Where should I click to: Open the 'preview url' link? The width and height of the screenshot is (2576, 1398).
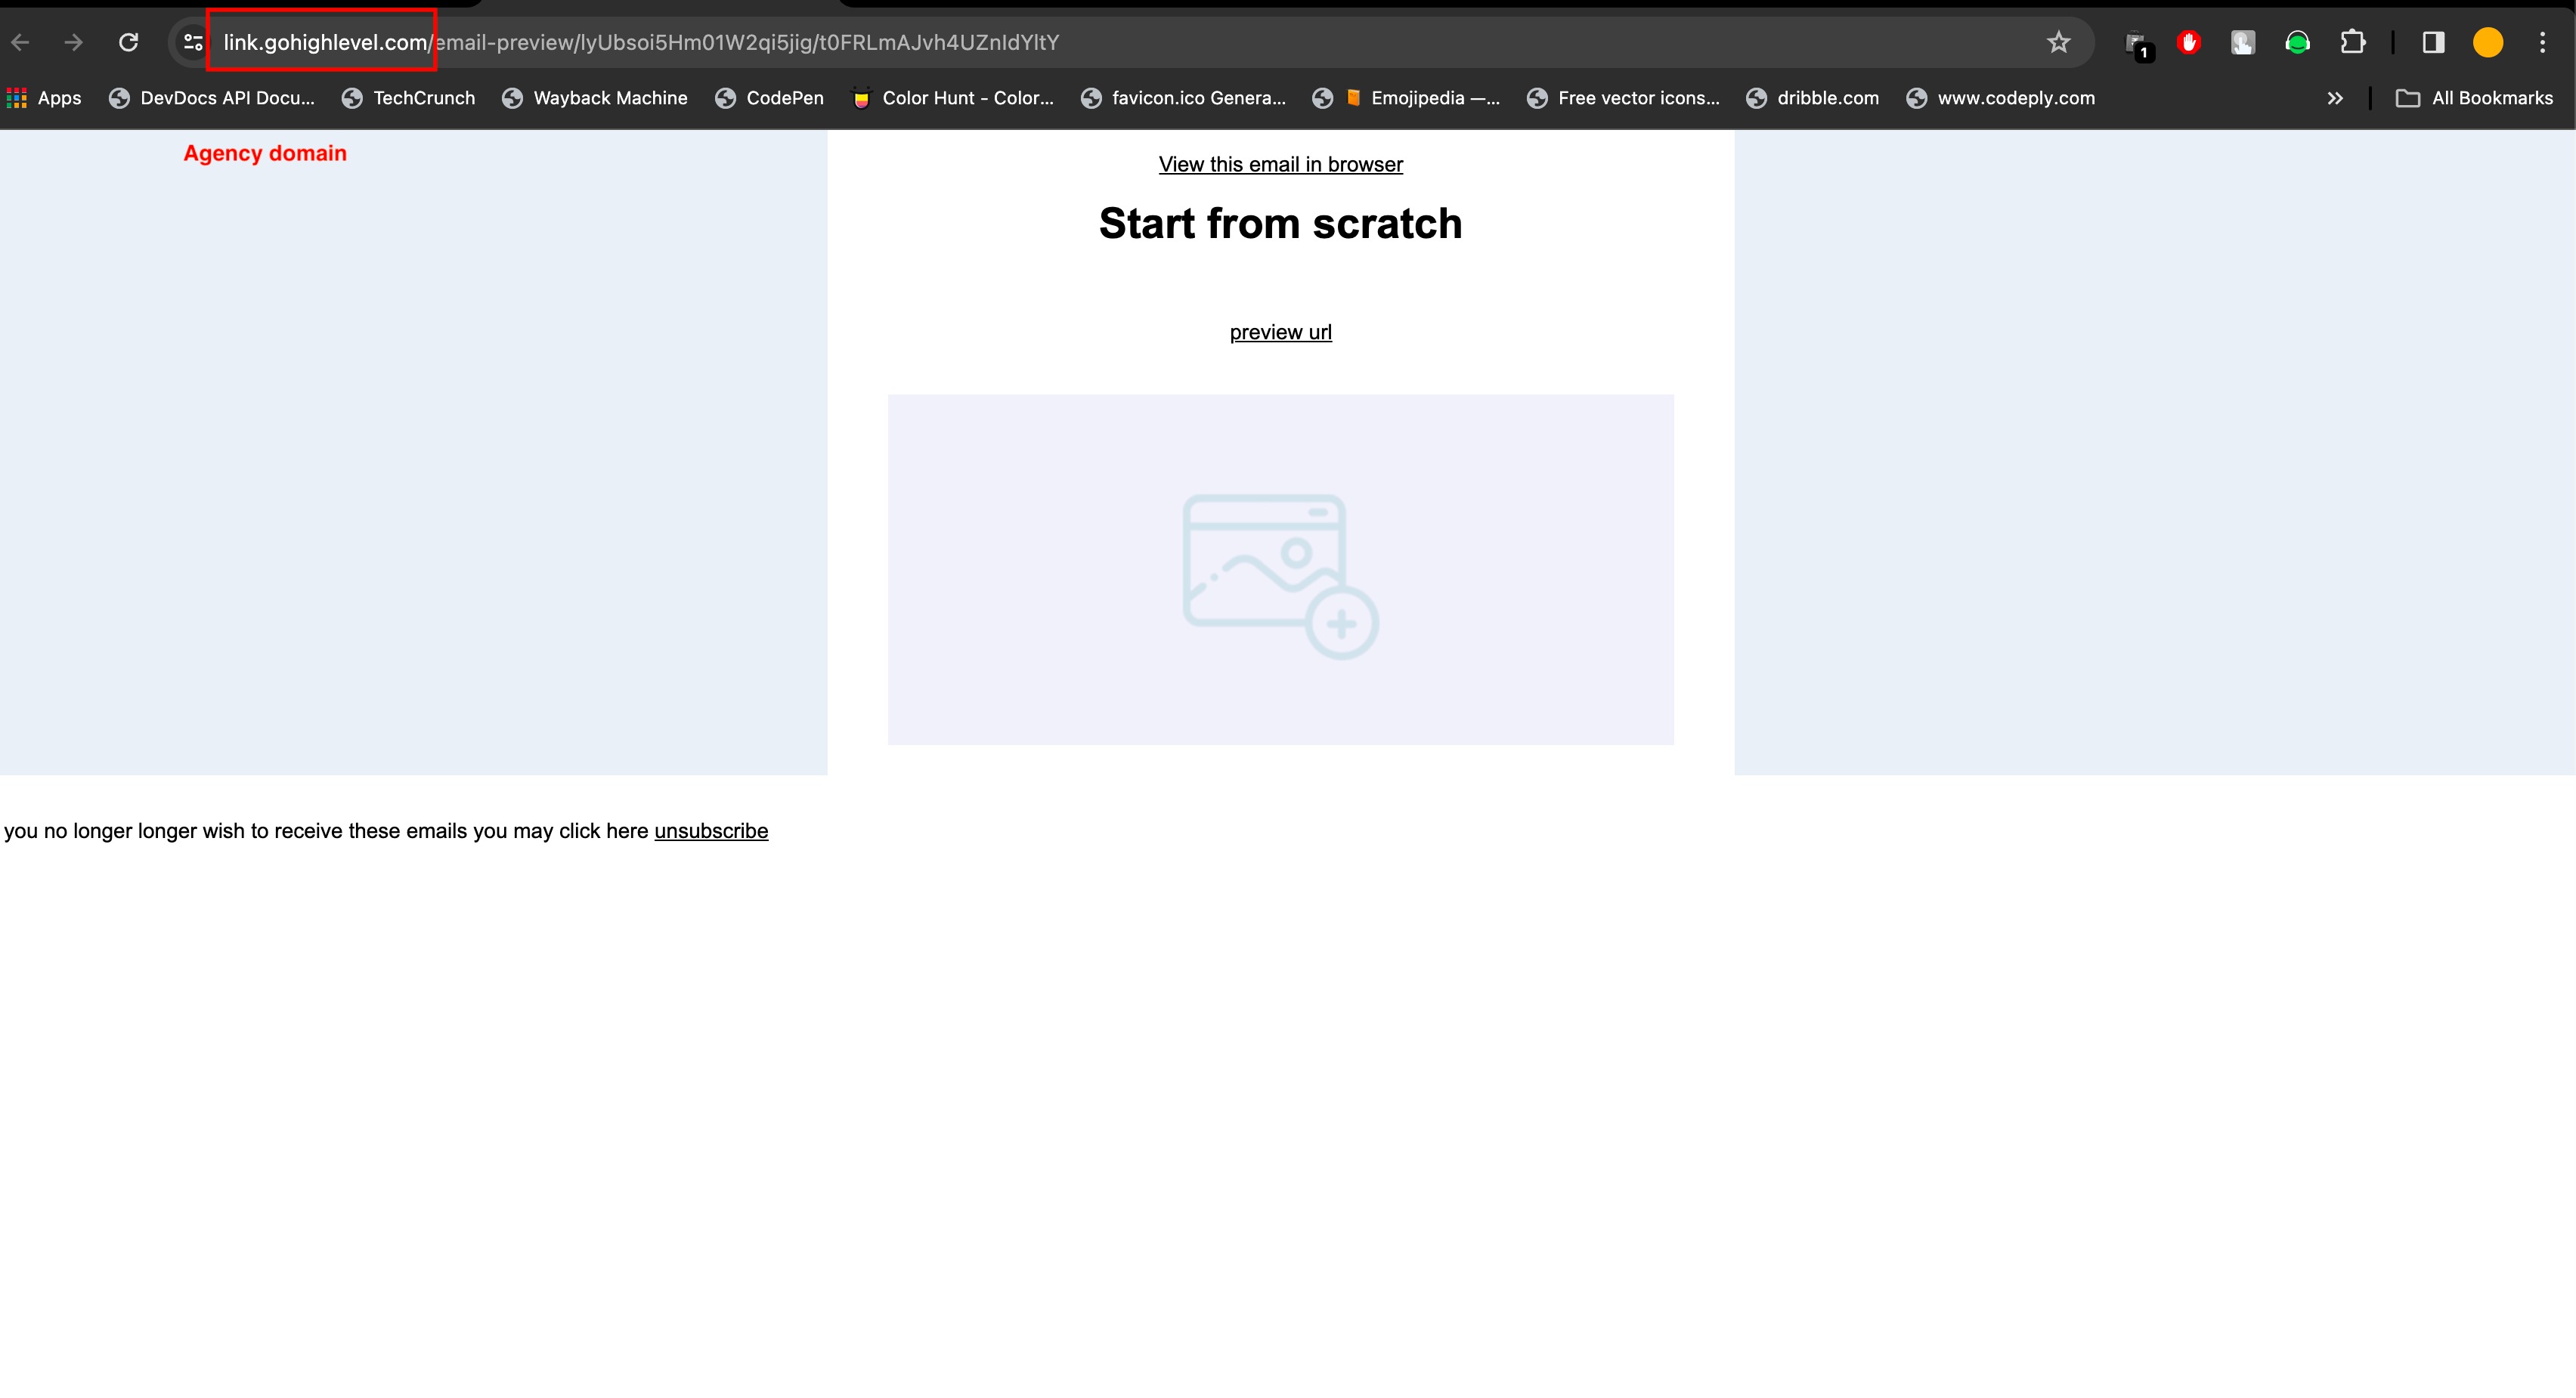coord(1280,332)
